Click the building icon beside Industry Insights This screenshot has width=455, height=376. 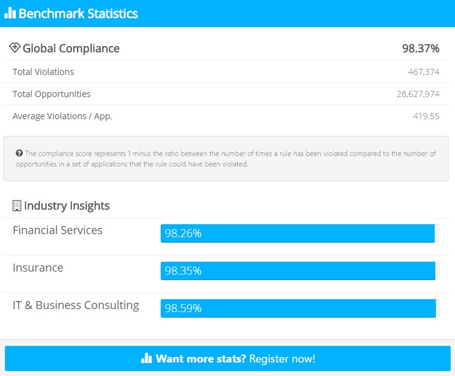[17, 206]
